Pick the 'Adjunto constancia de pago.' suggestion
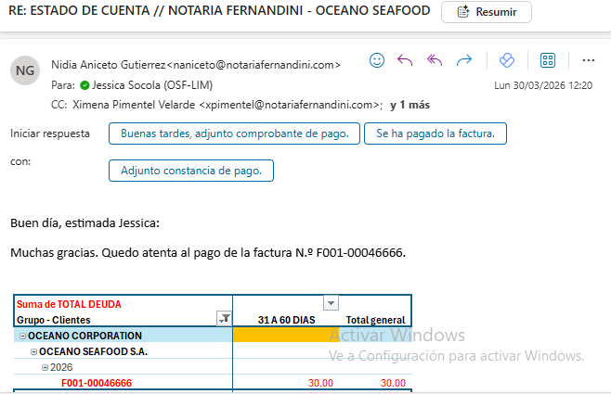Screen dimensions: 611x394 [x=191, y=171]
